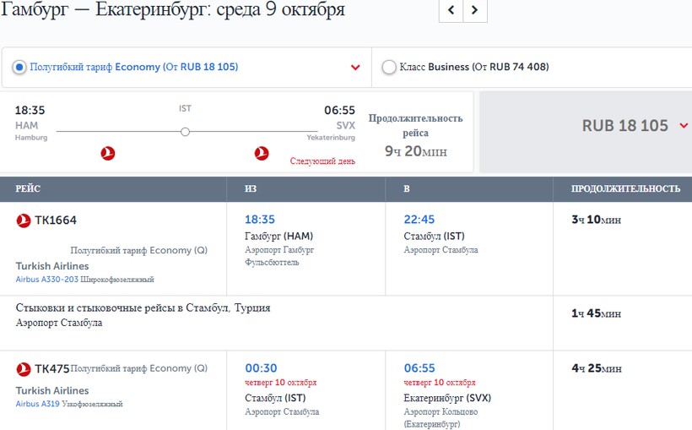Click flight number TK1664
This screenshot has height=430, width=692.
coord(56,220)
